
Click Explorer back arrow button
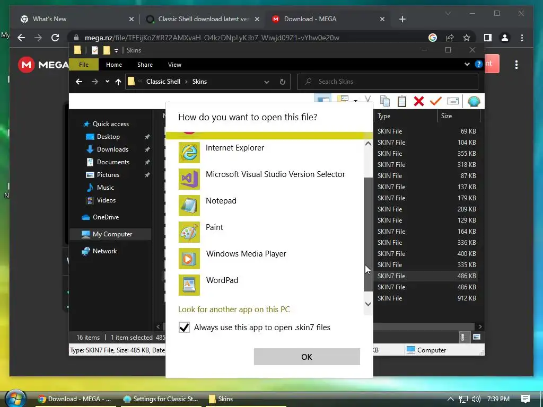[x=79, y=82]
